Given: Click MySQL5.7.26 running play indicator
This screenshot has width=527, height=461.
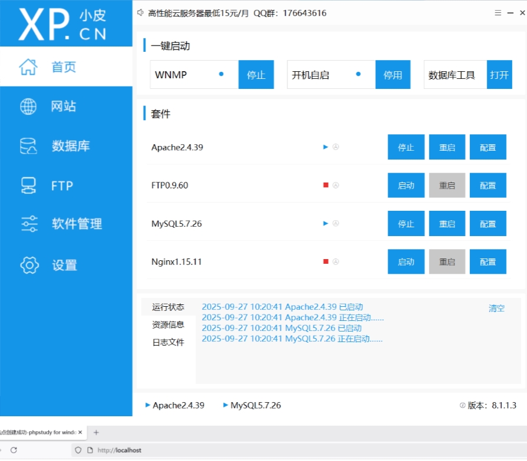Looking at the screenshot, I should (326, 224).
